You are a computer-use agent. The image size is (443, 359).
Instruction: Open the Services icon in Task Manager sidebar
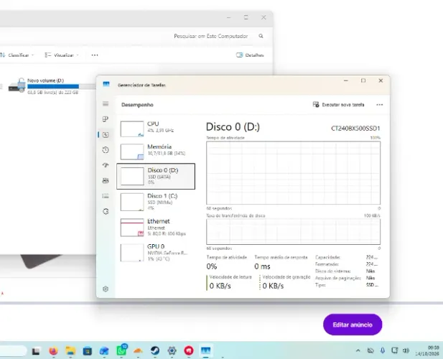coord(106,211)
